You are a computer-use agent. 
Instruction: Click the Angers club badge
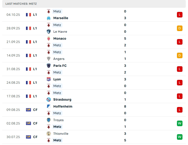pyautogui.click(x=49, y=59)
